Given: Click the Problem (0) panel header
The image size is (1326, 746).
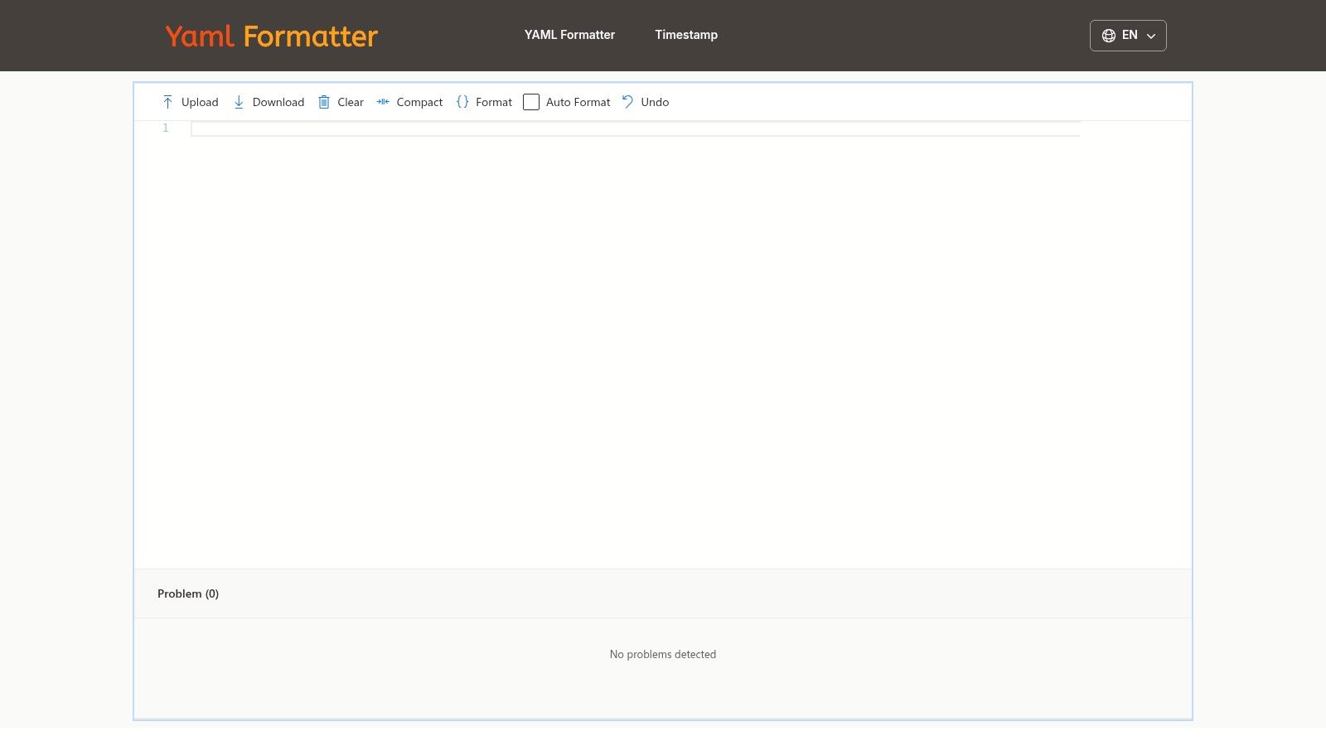Looking at the screenshot, I should pos(188,593).
